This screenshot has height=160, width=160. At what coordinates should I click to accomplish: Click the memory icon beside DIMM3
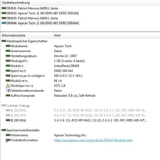(x=4, y=18)
